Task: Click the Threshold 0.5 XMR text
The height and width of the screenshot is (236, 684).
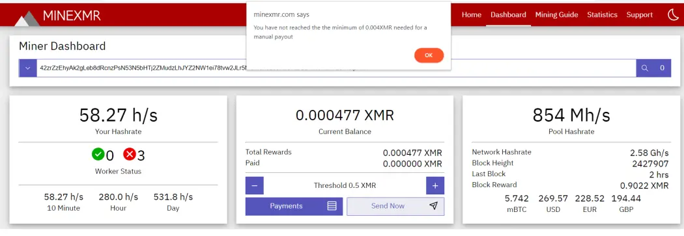Action: [345, 185]
